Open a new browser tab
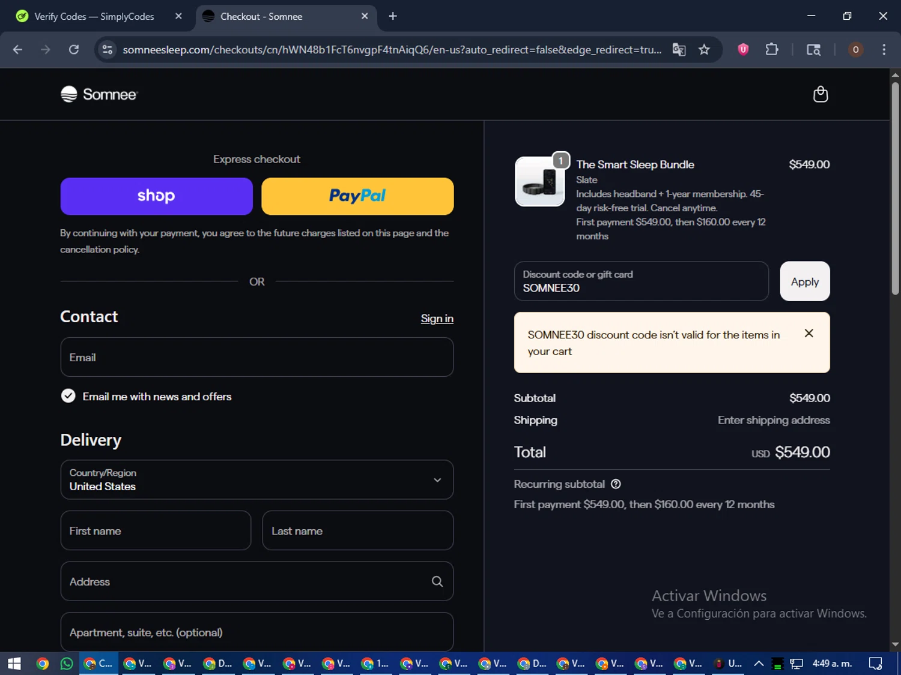 coord(393,16)
